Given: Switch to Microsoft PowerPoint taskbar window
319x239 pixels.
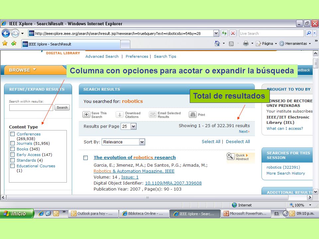Looking at the screenshot, I should pyautogui.click(x=246, y=213).
